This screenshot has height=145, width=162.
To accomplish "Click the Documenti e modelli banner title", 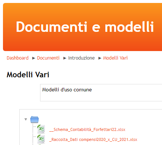I will tap(85, 27).
